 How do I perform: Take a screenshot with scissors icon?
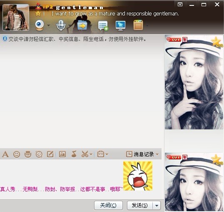85,154
